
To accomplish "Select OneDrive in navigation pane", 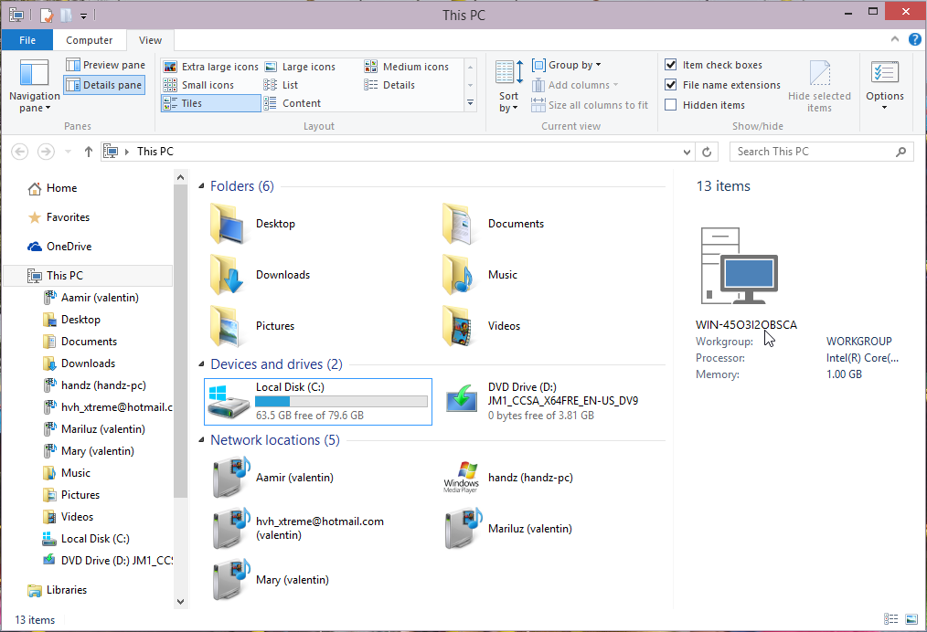I will click(69, 247).
